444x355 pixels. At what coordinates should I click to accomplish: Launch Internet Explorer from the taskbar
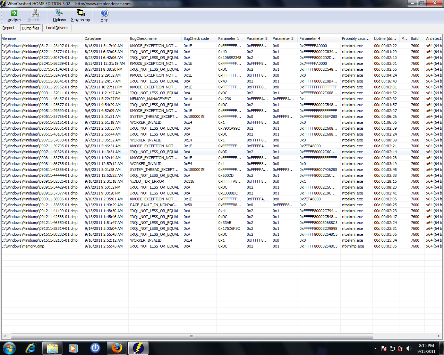point(31,348)
